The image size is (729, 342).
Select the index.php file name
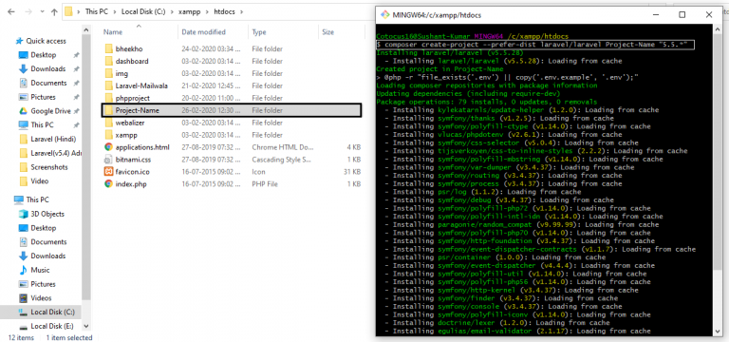tap(131, 184)
